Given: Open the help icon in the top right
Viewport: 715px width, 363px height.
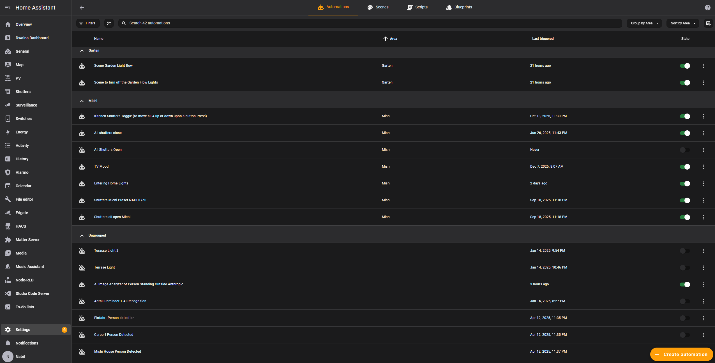Looking at the screenshot, I should click(x=707, y=8).
